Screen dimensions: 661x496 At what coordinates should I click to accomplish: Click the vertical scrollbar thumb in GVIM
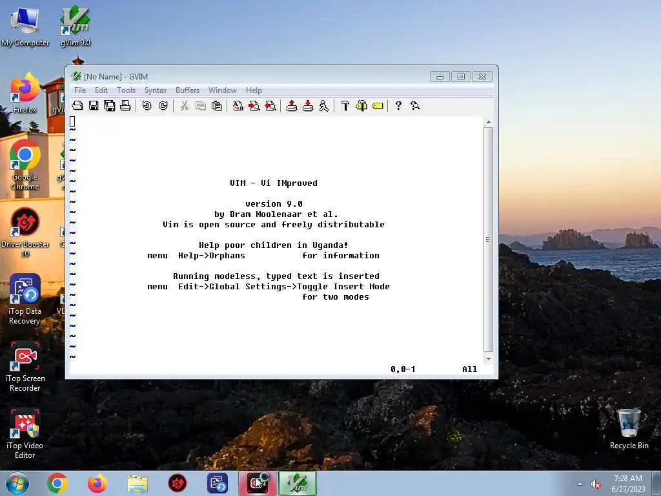click(x=489, y=240)
